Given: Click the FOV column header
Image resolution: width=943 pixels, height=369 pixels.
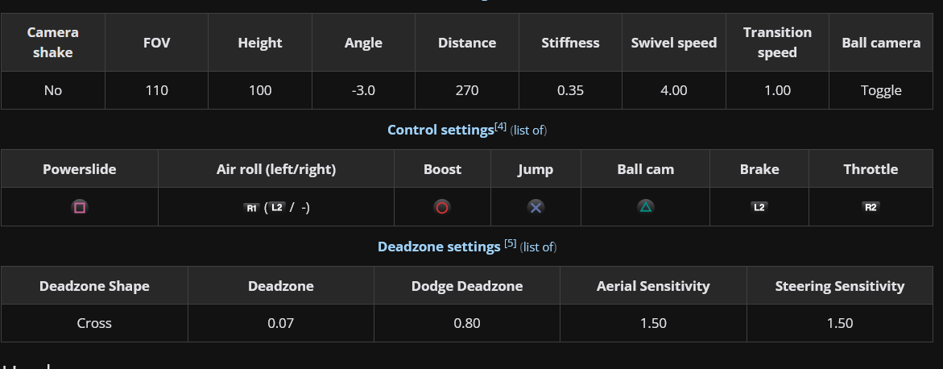Looking at the screenshot, I should click(156, 43).
